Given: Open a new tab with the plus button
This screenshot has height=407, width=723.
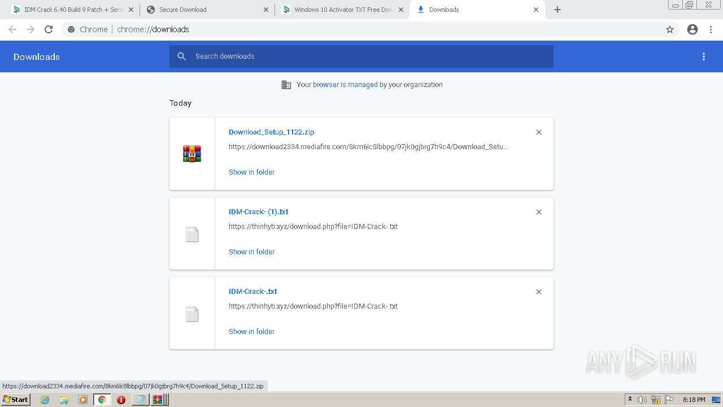Looking at the screenshot, I should [x=558, y=10].
